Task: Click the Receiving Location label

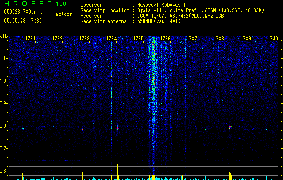Action: tap(105, 10)
